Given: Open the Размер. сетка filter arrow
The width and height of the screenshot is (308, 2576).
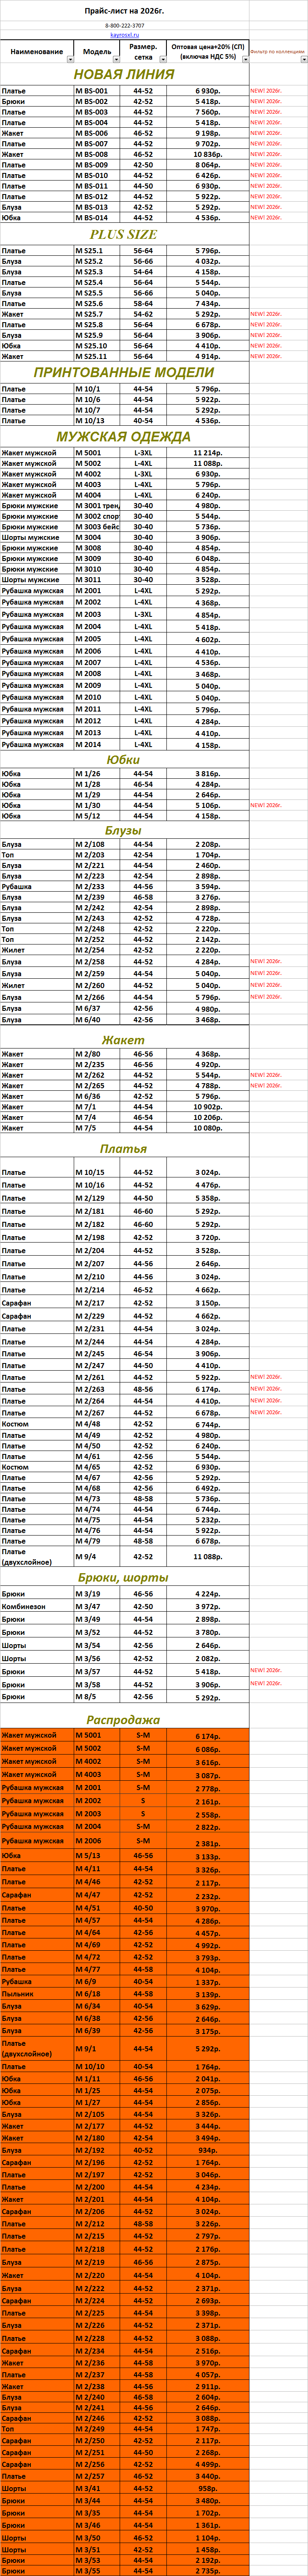Looking at the screenshot, I should [x=161, y=59].
